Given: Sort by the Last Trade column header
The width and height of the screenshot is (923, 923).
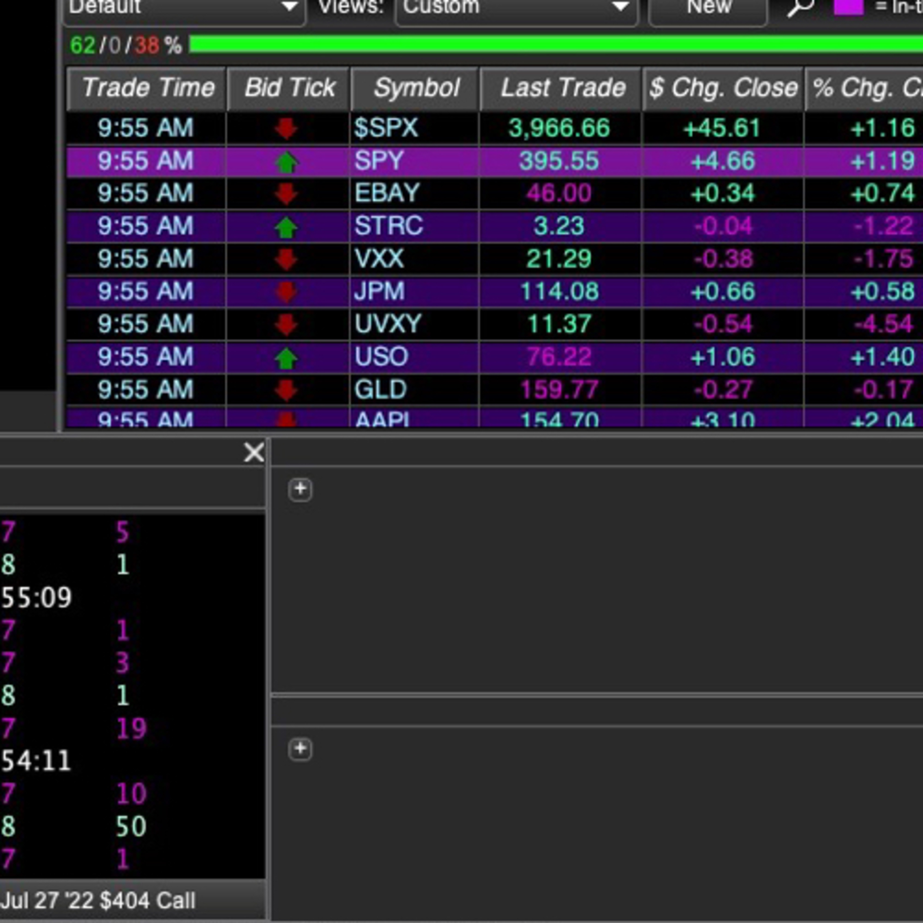Looking at the screenshot, I should 561,89.
